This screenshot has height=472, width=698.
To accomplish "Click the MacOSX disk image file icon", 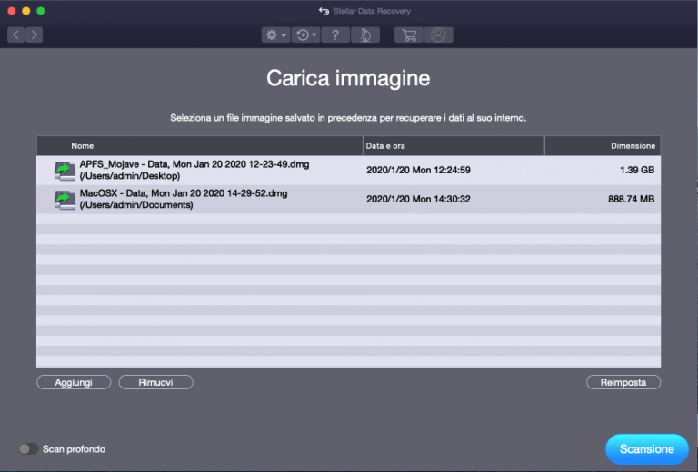I will pyautogui.click(x=65, y=200).
